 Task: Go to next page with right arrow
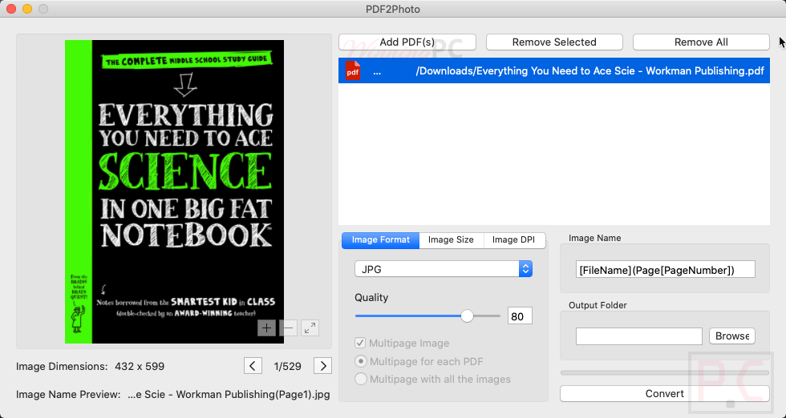pyautogui.click(x=323, y=366)
